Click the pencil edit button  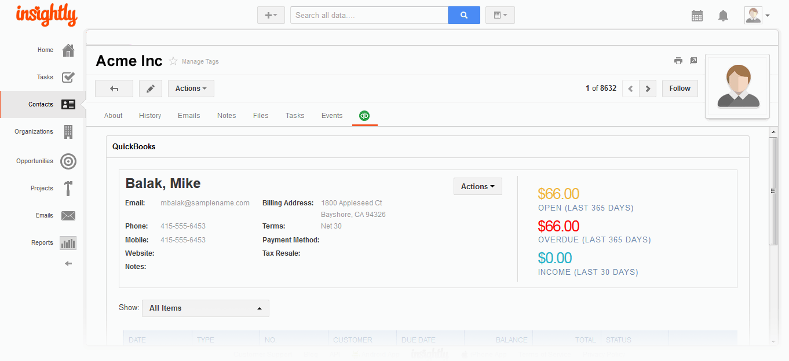pos(151,89)
